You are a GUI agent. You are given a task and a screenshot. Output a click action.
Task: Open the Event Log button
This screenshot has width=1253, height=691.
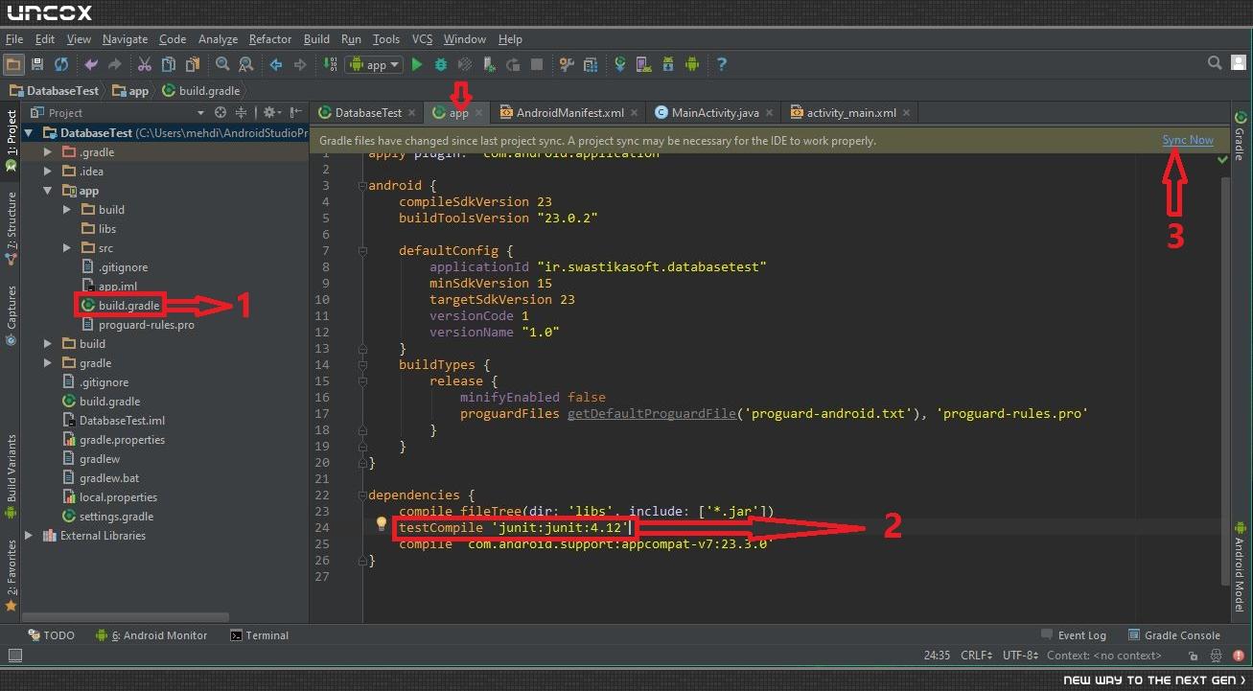coord(1074,634)
